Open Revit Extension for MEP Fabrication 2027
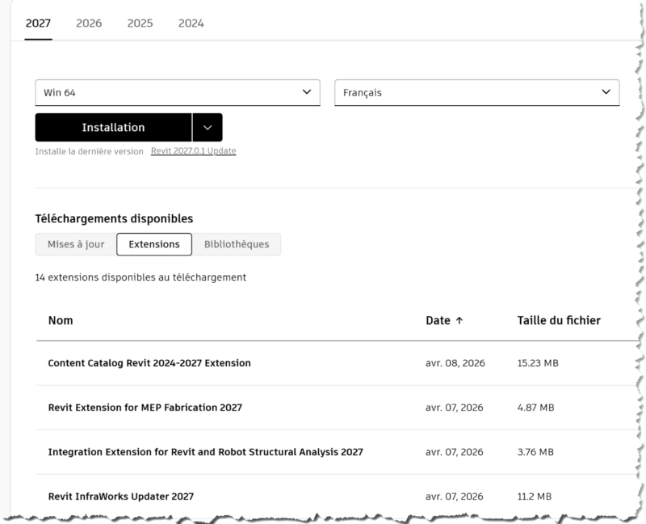The height and width of the screenshot is (524, 646). 145,408
